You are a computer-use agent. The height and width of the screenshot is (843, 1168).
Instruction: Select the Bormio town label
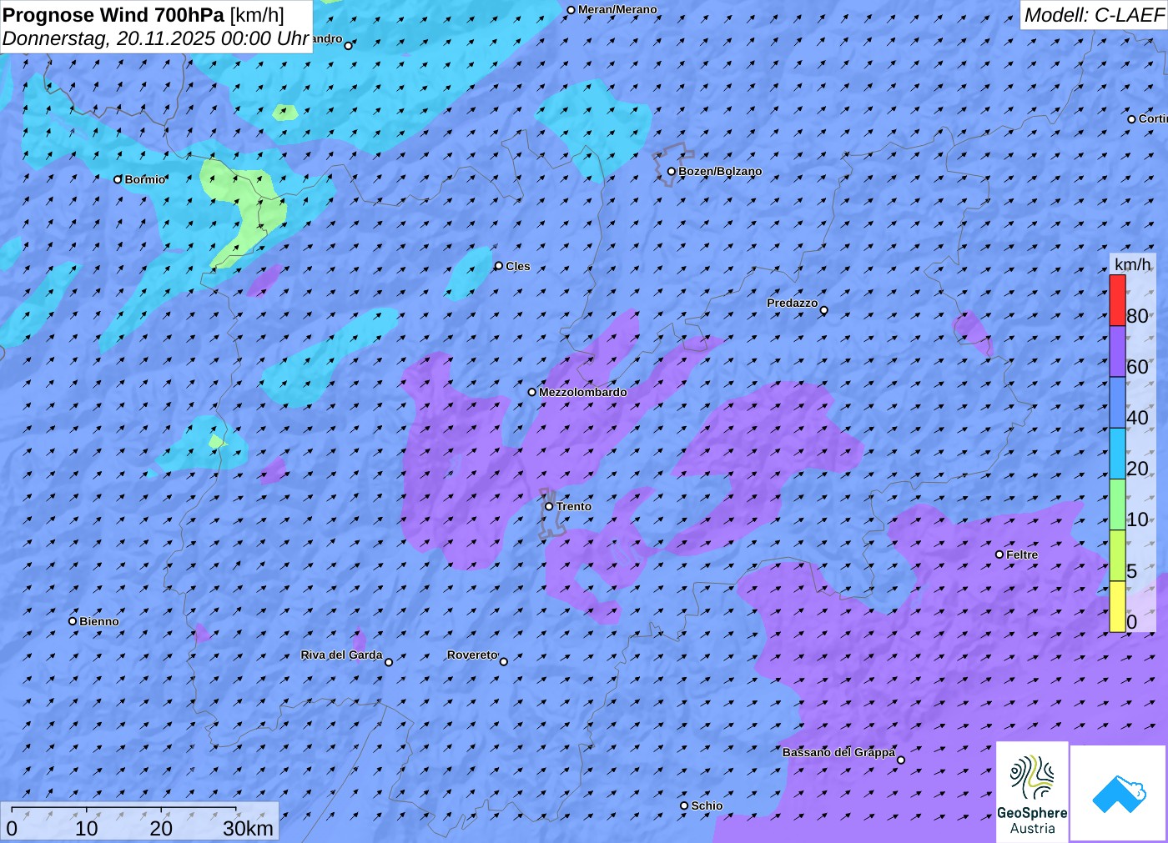pyautogui.click(x=145, y=179)
